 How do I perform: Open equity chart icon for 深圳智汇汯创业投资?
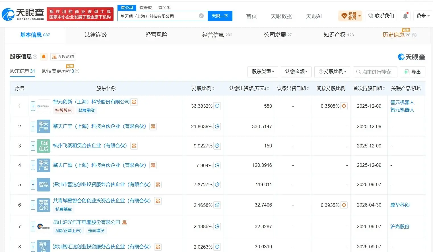158,247
